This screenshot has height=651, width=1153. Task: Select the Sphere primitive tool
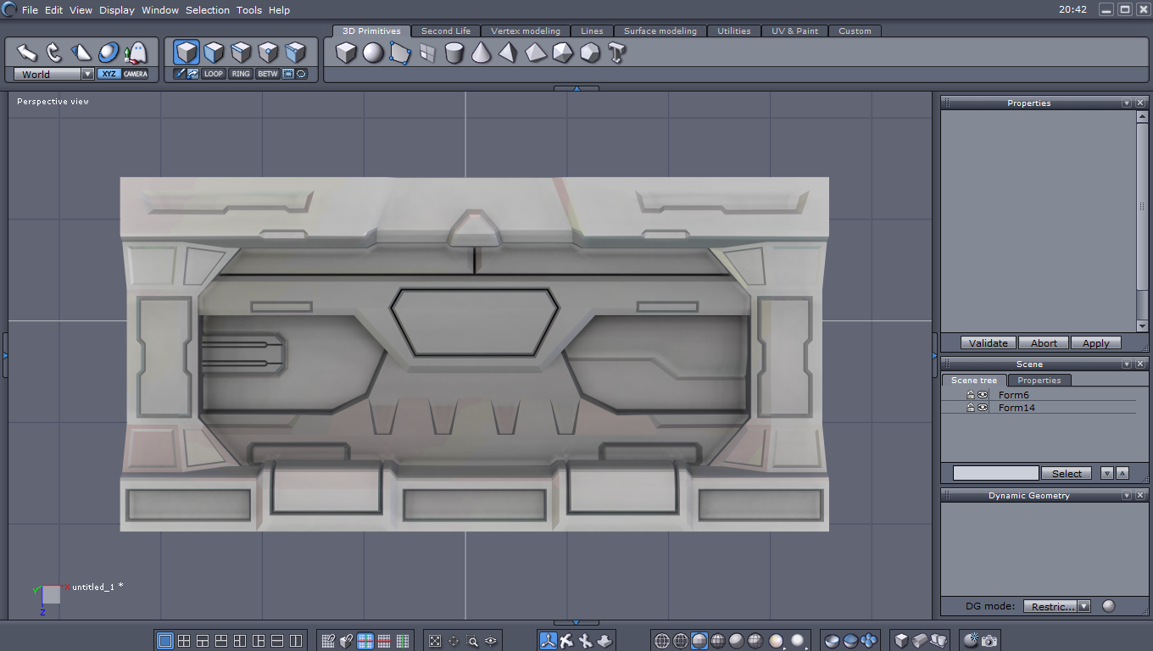tap(373, 53)
